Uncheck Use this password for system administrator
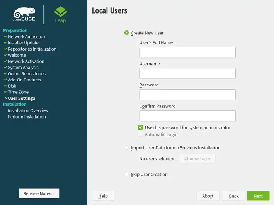This screenshot has width=274, height=205. coord(140,127)
